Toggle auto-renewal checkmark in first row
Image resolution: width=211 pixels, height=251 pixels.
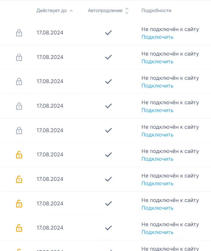[x=108, y=33]
